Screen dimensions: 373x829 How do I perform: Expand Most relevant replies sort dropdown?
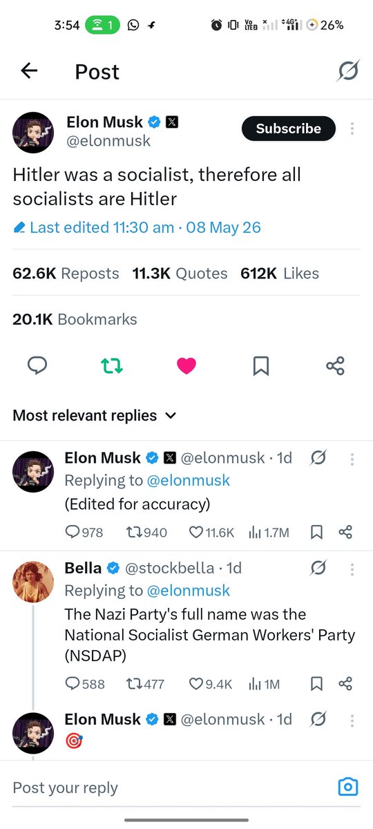pos(95,416)
